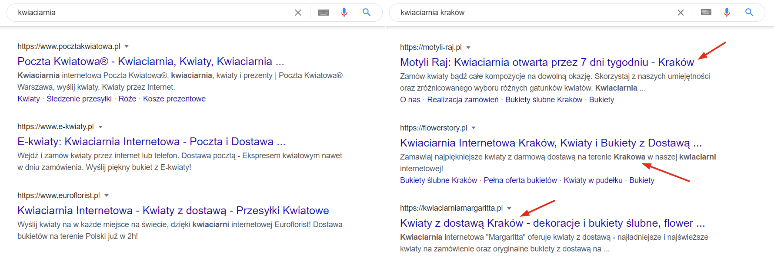Click the https://www.pocztakwiatowa.pl URL text
This screenshot has height=264, width=774.
click(x=69, y=46)
